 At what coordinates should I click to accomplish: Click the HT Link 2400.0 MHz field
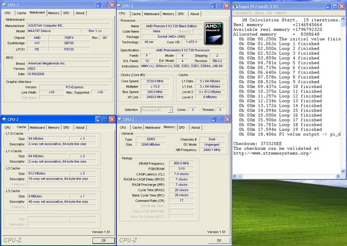pos(155,97)
